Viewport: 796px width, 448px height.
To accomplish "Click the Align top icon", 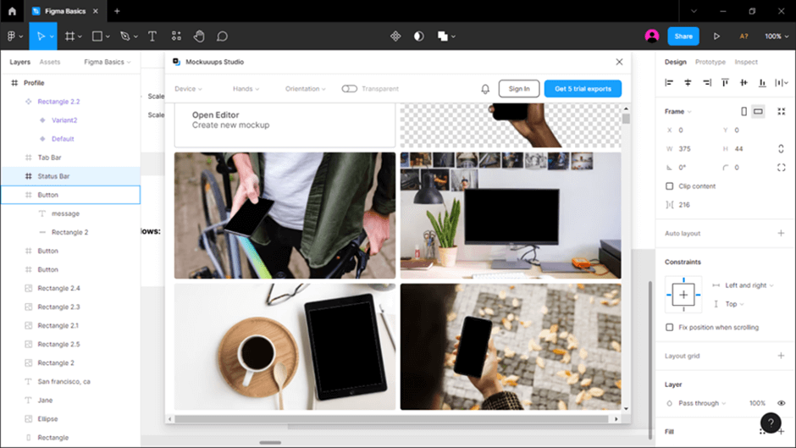I will click(725, 82).
